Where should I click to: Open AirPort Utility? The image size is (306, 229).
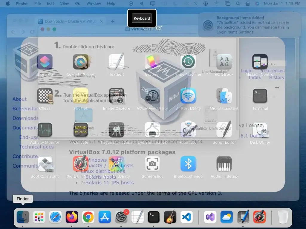pos(188,96)
